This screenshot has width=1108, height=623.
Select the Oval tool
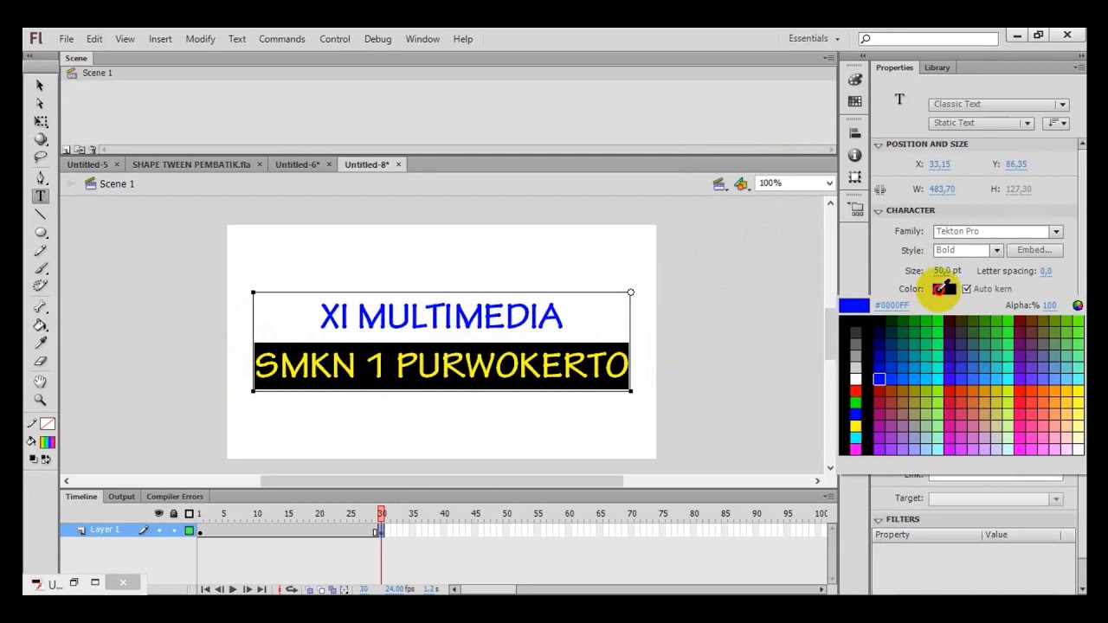(40, 232)
